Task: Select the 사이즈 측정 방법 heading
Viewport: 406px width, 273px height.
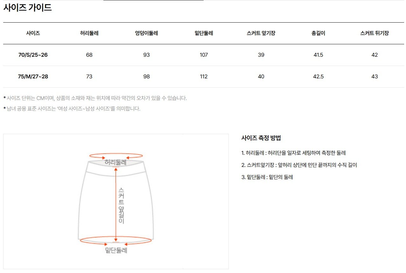Action: (261, 138)
